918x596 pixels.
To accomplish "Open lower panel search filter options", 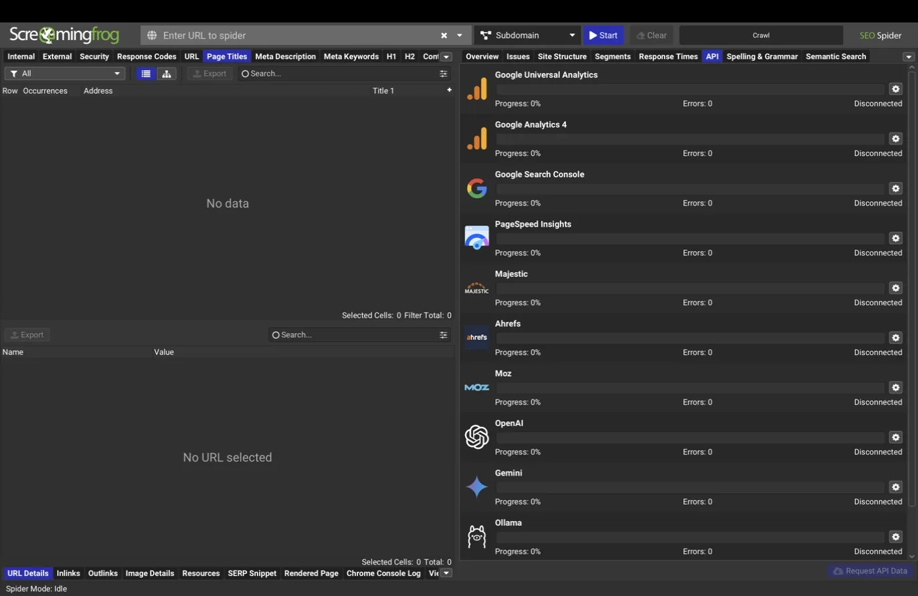I will pyautogui.click(x=443, y=334).
